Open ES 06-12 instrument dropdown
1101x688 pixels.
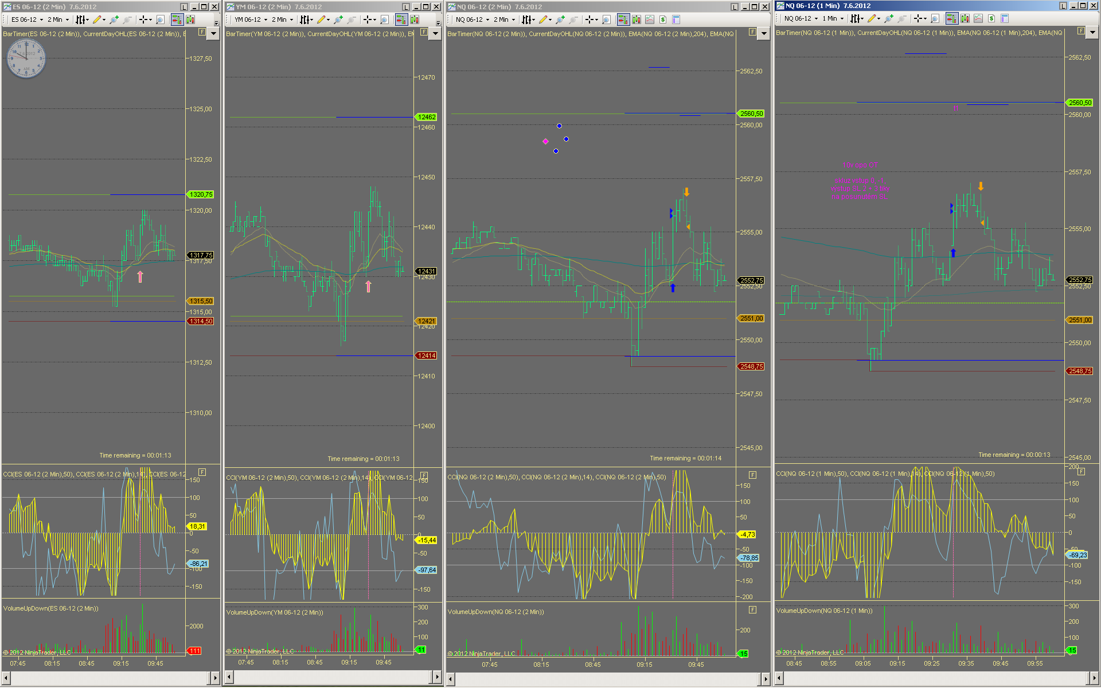(x=27, y=19)
